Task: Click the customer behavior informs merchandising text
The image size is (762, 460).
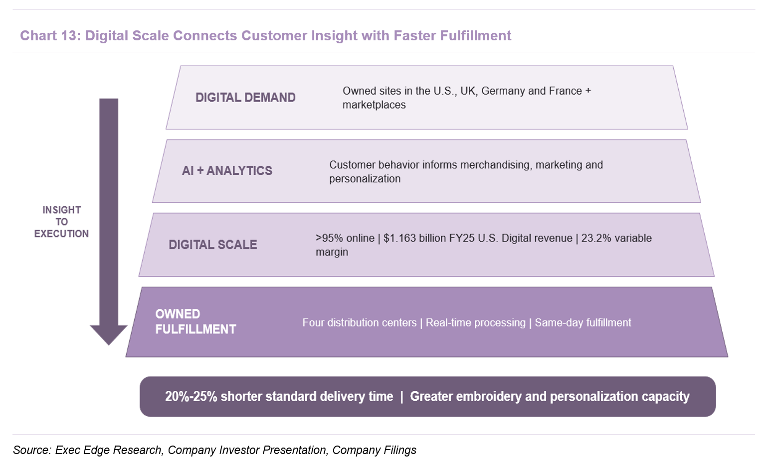Action: [x=466, y=171]
